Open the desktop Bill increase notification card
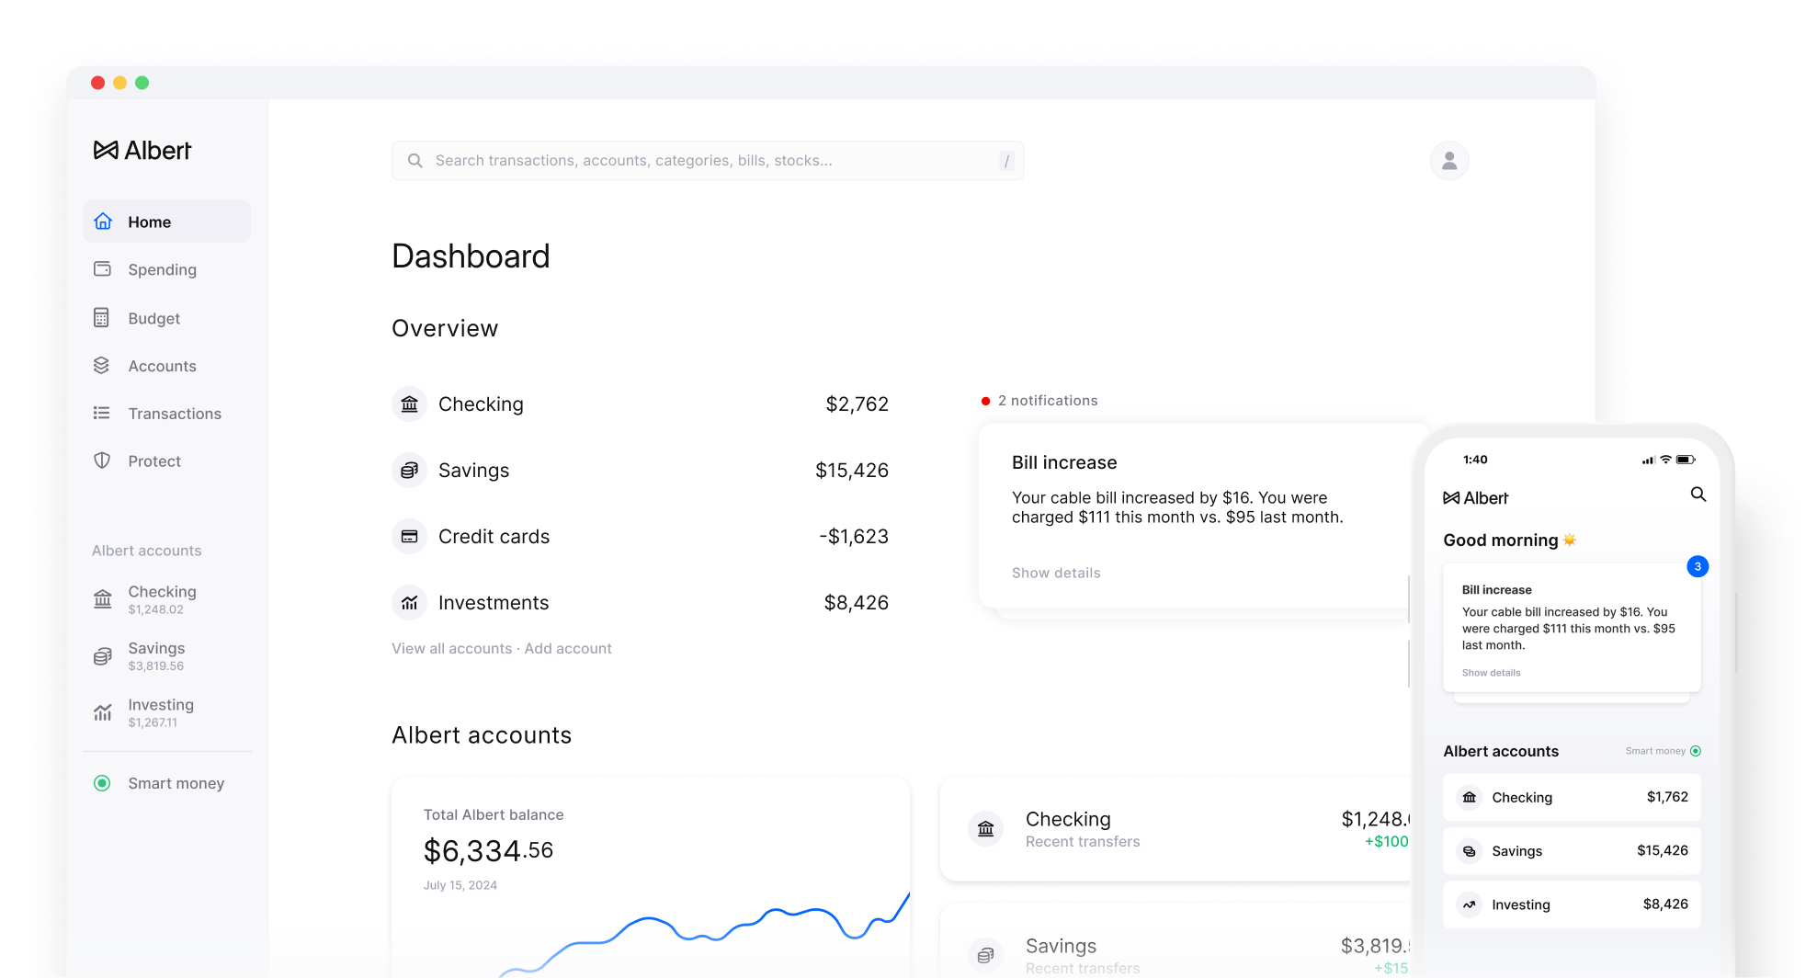Image resolution: width=1817 pixels, height=978 pixels. pyautogui.click(x=1195, y=516)
